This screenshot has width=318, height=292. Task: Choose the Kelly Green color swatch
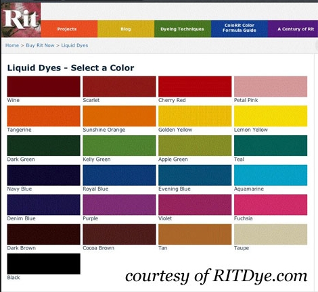tap(119, 145)
